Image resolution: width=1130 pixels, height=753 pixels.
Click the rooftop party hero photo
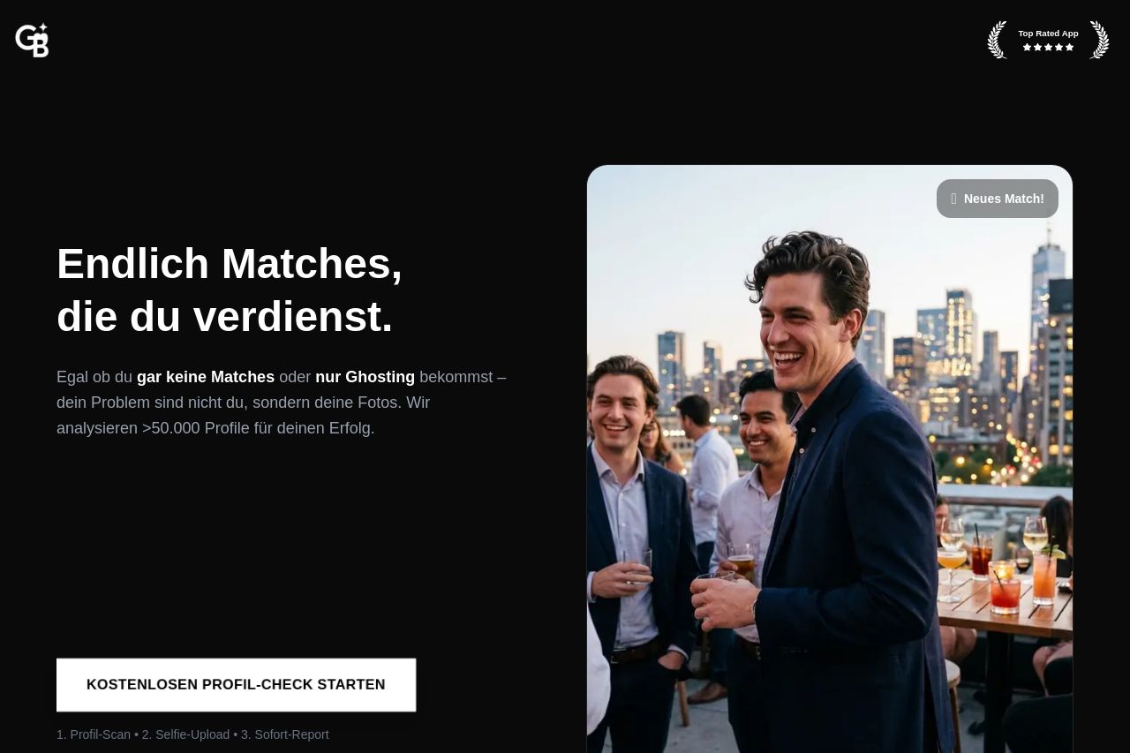(830, 459)
